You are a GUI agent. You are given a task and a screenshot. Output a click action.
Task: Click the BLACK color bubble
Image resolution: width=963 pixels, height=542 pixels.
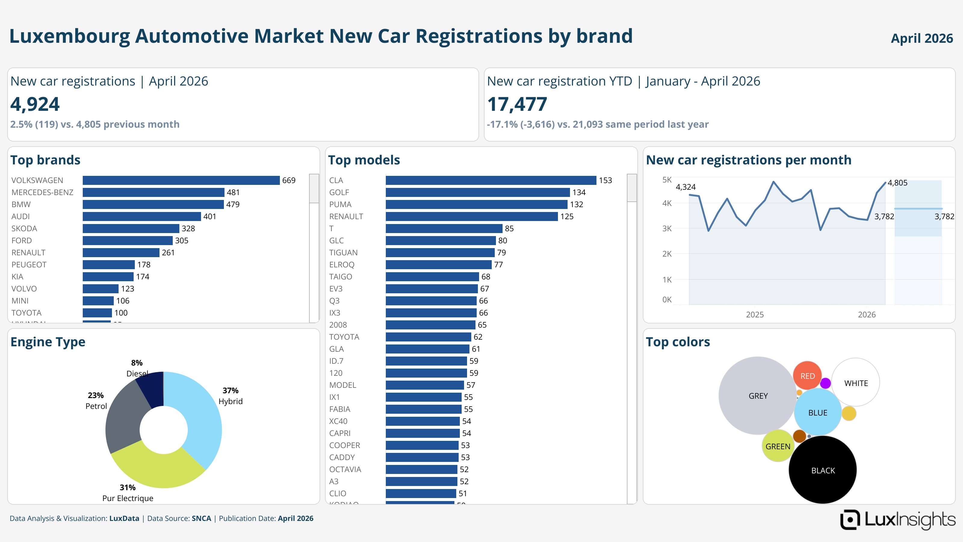[823, 470]
